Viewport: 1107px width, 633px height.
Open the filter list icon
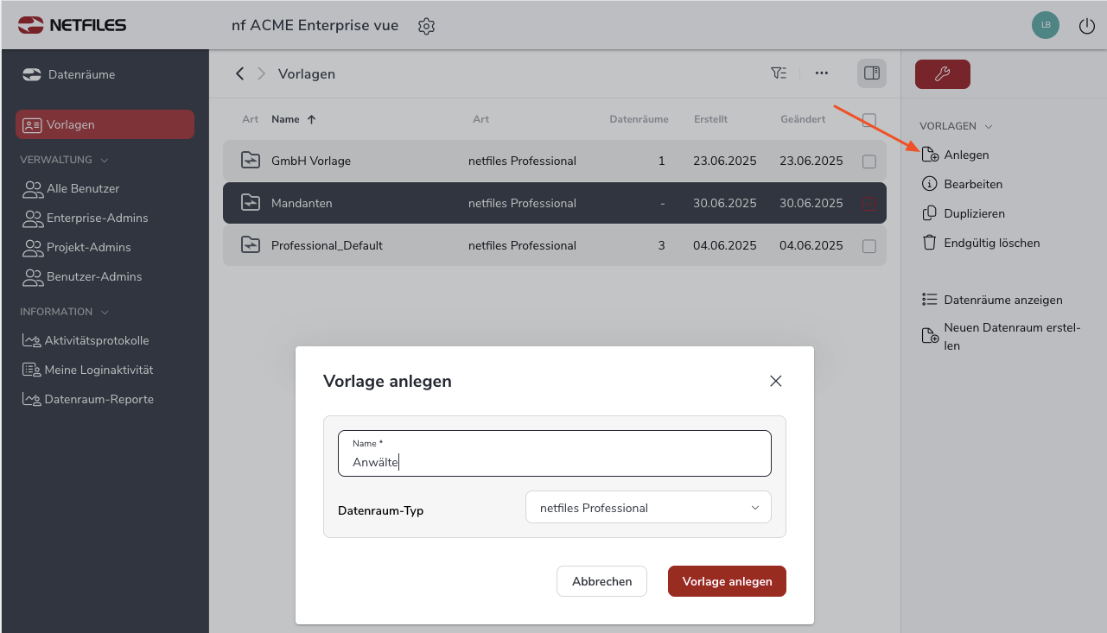pyautogui.click(x=779, y=73)
